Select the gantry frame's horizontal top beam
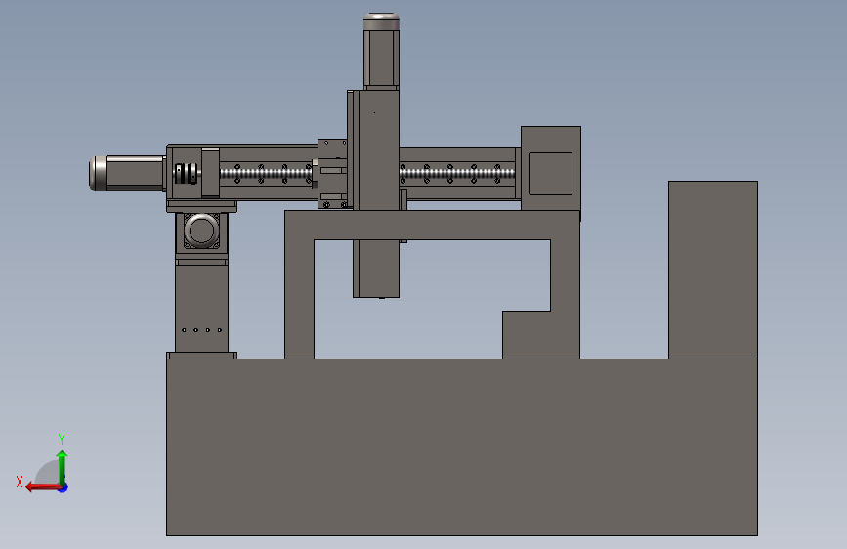This screenshot has height=549, width=847. [x=432, y=226]
